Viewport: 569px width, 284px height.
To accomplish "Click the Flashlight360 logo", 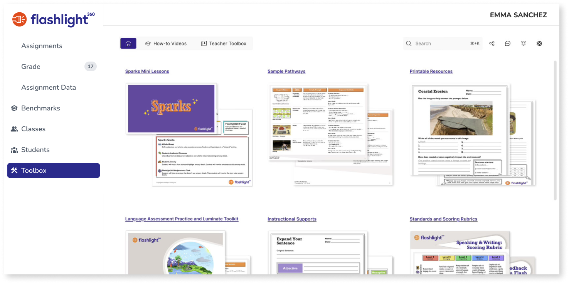I will tap(53, 19).
